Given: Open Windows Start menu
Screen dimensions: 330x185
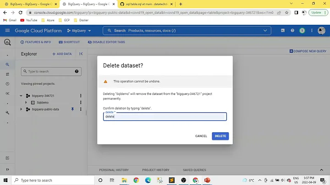Looking at the screenshot, I should pos(5,180).
